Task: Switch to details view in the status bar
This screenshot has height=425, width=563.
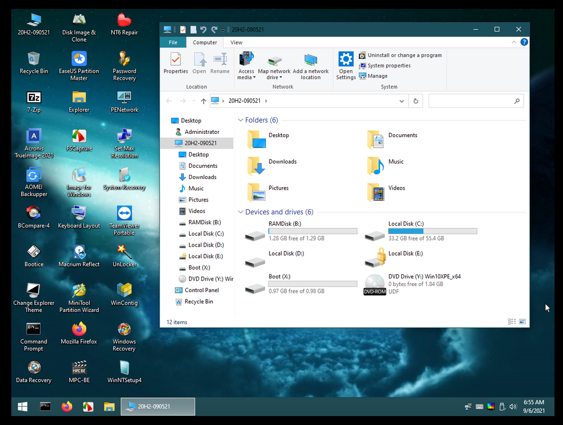Action: click(x=511, y=322)
